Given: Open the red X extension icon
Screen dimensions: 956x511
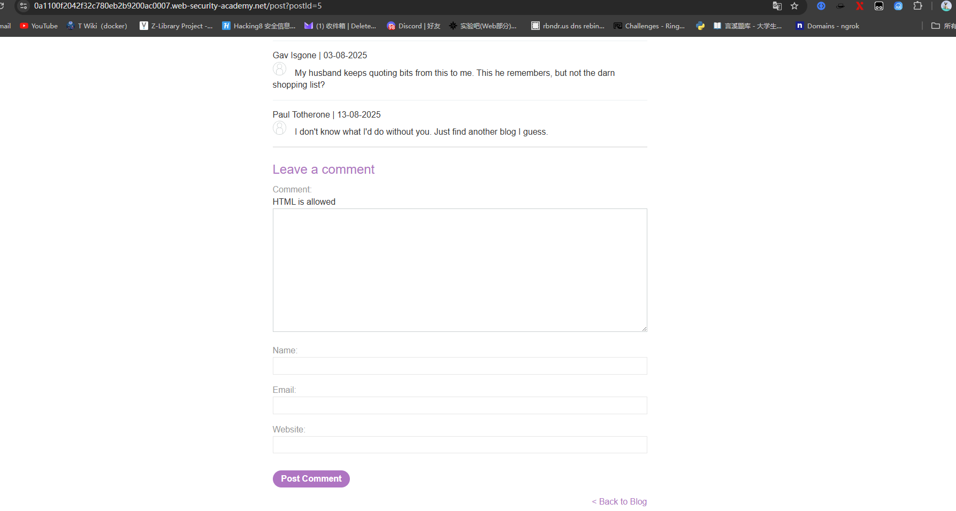Looking at the screenshot, I should tap(860, 6).
